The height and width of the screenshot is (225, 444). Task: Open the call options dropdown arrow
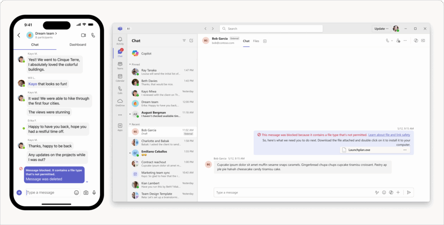point(392,41)
